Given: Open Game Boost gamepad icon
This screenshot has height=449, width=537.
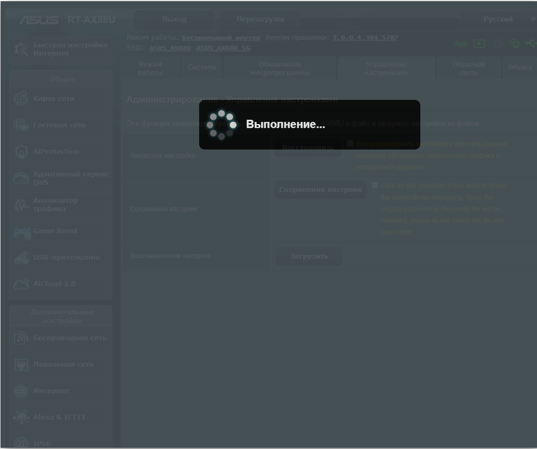Looking at the screenshot, I should 22,233.
